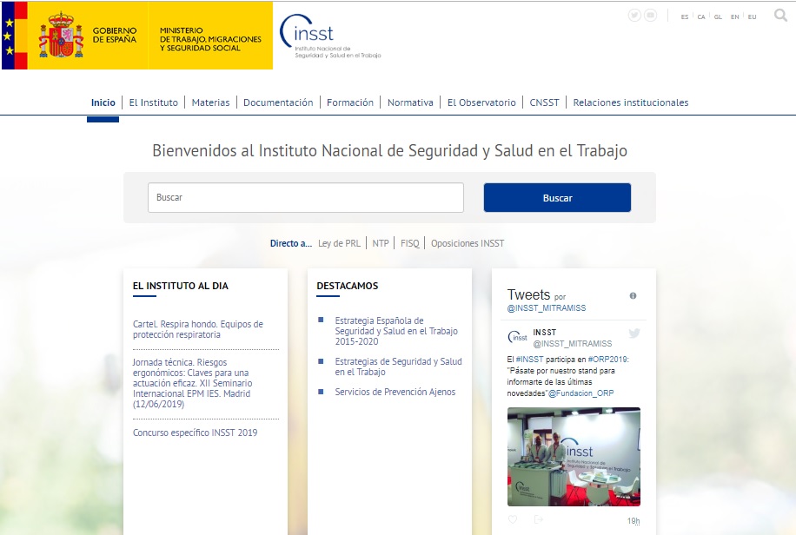
Task: Open the El Observatorio menu
Action: (481, 102)
